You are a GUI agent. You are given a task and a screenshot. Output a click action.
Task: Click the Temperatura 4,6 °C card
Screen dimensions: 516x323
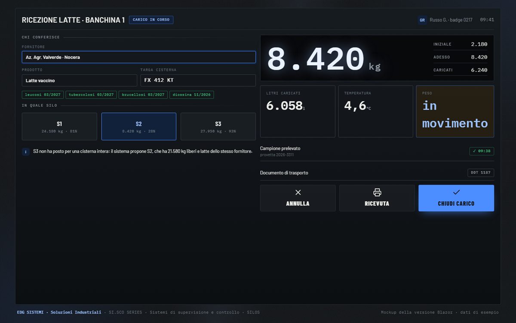click(375, 112)
